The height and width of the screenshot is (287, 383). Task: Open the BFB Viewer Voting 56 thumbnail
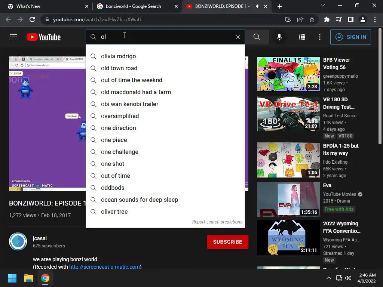pyautogui.click(x=288, y=74)
